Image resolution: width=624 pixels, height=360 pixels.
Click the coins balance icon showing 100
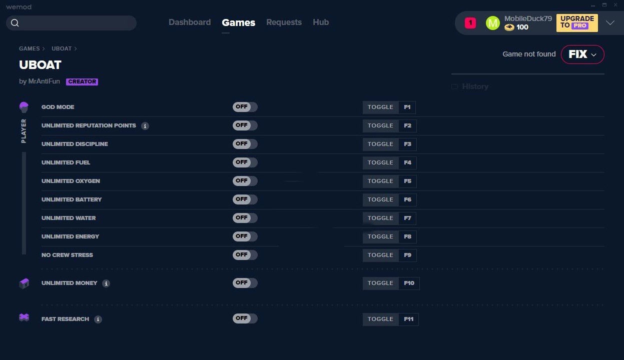pyautogui.click(x=510, y=27)
